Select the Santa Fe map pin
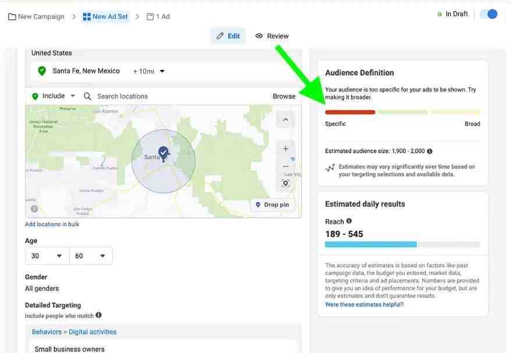The height and width of the screenshot is (353, 511). (x=164, y=154)
